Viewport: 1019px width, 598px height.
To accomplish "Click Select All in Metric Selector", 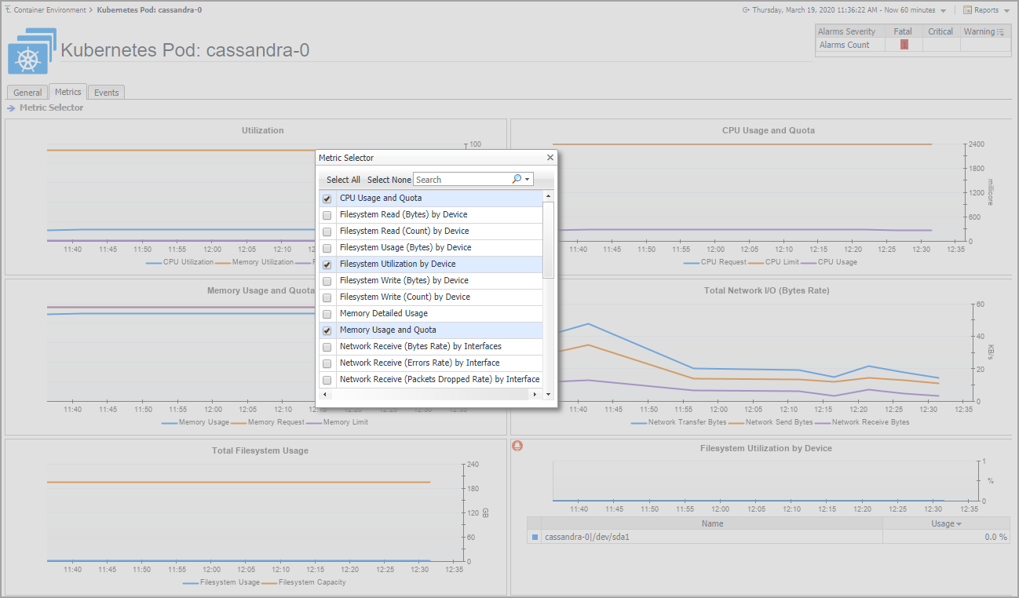I will 343,180.
